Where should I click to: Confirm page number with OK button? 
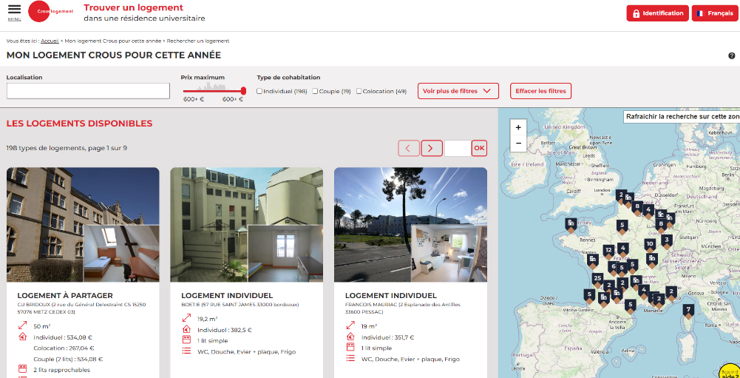point(479,149)
